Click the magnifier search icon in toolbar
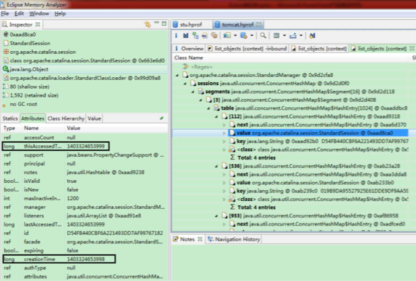 click(x=263, y=36)
